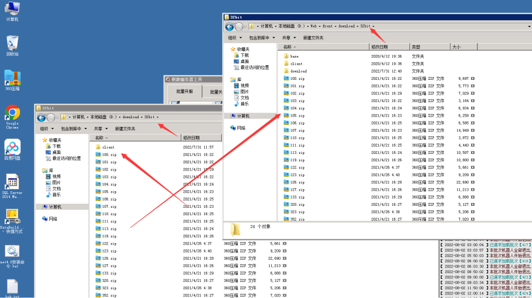Click 新建文件夹 in the Web front window
The image size is (532, 298).
click(313, 38)
